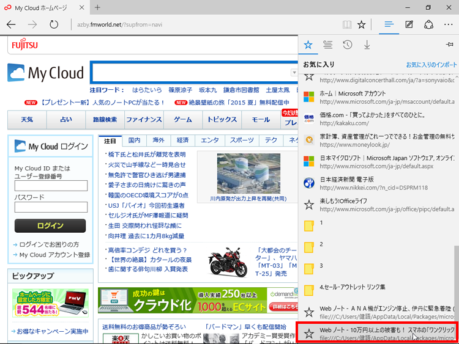Click the browser Back arrow

tap(11, 24)
